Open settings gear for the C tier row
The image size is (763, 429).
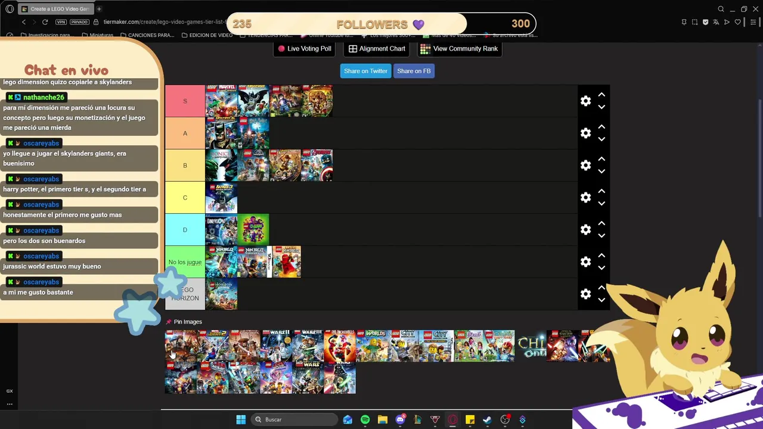coord(585,198)
